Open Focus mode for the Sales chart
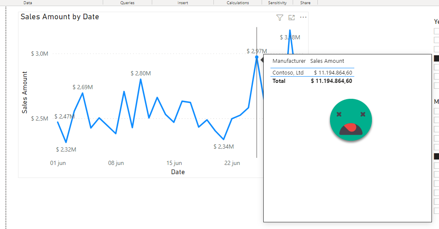 tap(292, 18)
